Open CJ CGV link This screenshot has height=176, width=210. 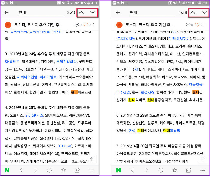(x=65, y=146)
